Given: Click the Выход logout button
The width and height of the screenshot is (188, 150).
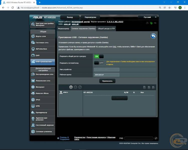Looking at the screenshot, I should pyautogui.click(x=70, y=17).
